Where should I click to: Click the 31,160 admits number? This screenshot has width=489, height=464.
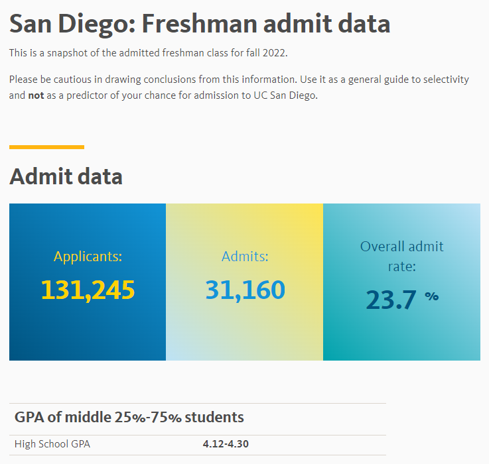pyautogui.click(x=245, y=290)
